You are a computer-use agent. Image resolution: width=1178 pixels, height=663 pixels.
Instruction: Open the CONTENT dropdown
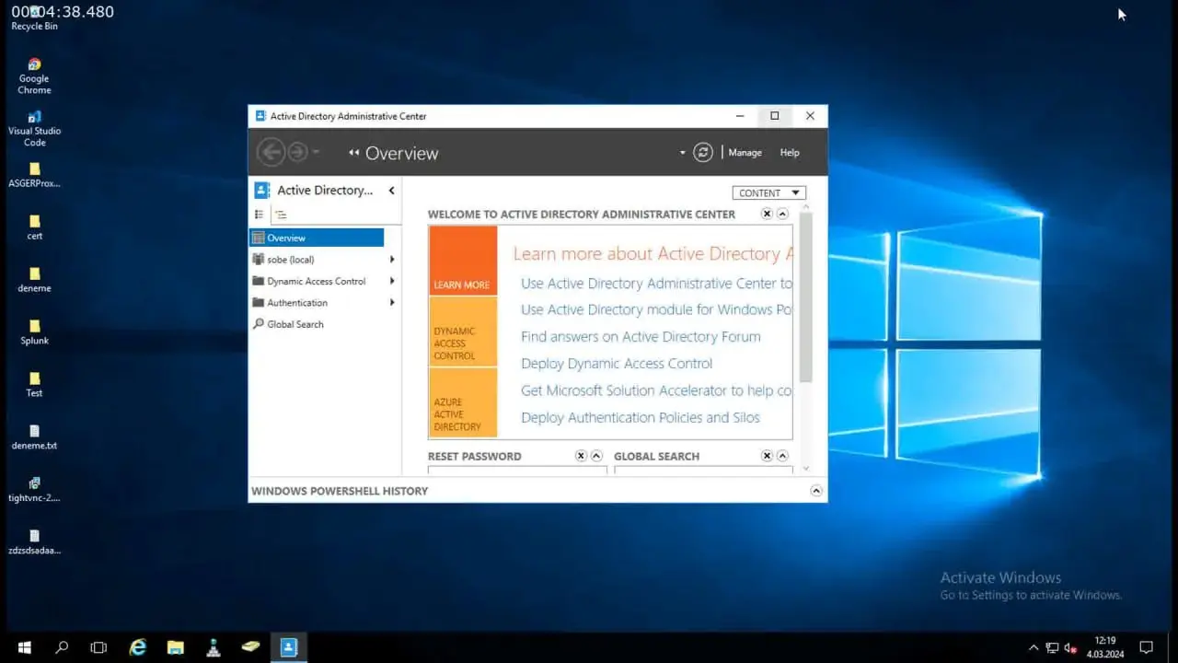tap(769, 192)
